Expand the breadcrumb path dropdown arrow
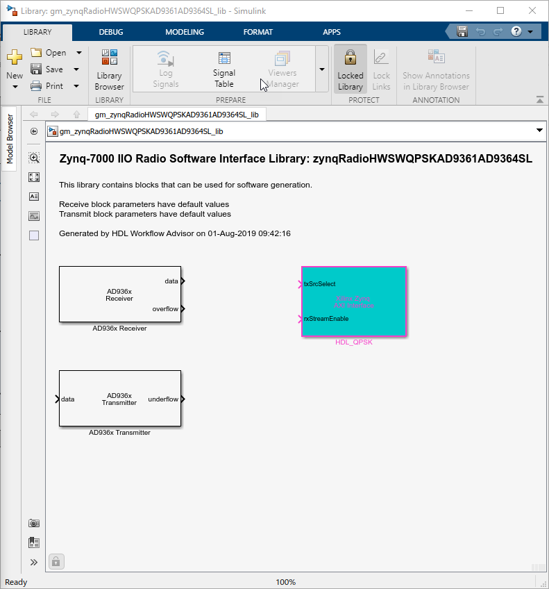 coord(539,131)
